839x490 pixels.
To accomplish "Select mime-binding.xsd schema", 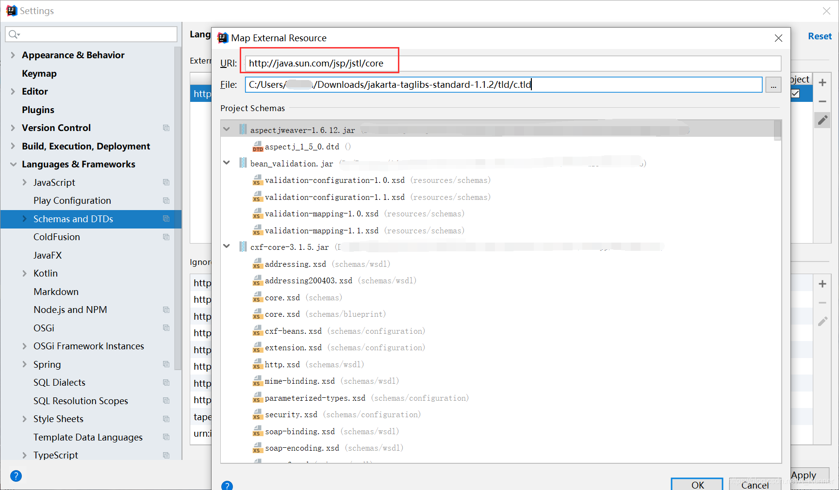I will pyautogui.click(x=300, y=381).
